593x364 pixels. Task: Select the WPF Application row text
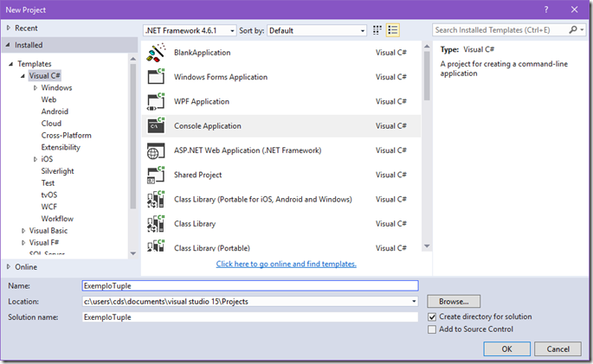pos(202,101)
